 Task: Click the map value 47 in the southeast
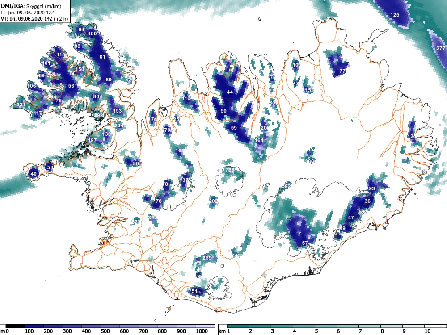coord(351,218)
